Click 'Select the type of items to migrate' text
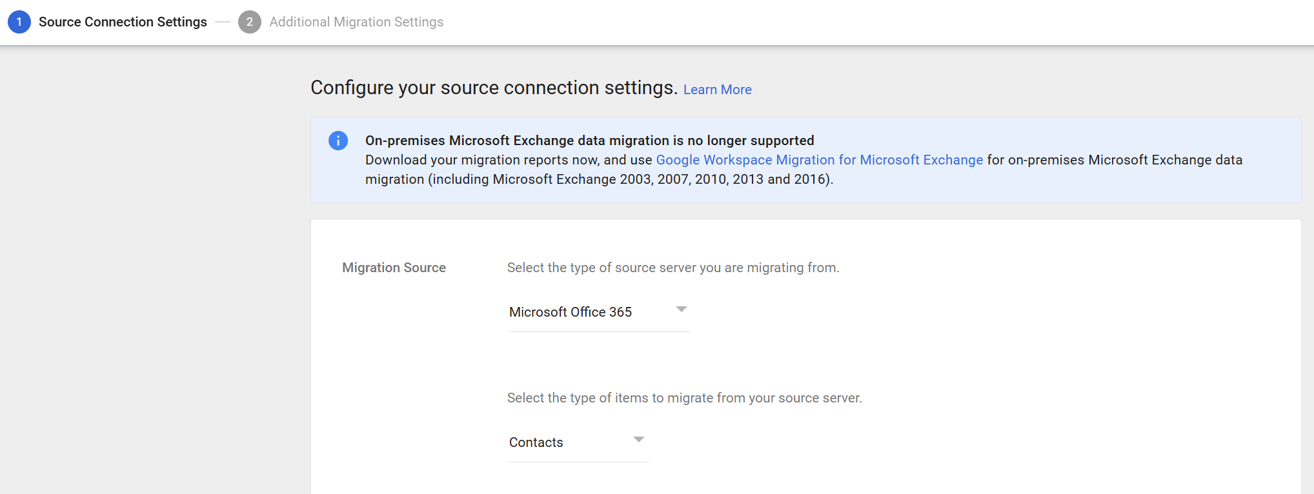 pyautogui.click(x=685, y=398)
